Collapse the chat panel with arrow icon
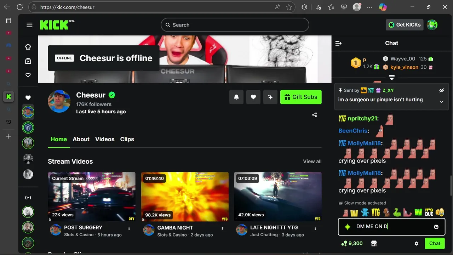Viewport: 453px width, 255px height. [x=338, y=43]
